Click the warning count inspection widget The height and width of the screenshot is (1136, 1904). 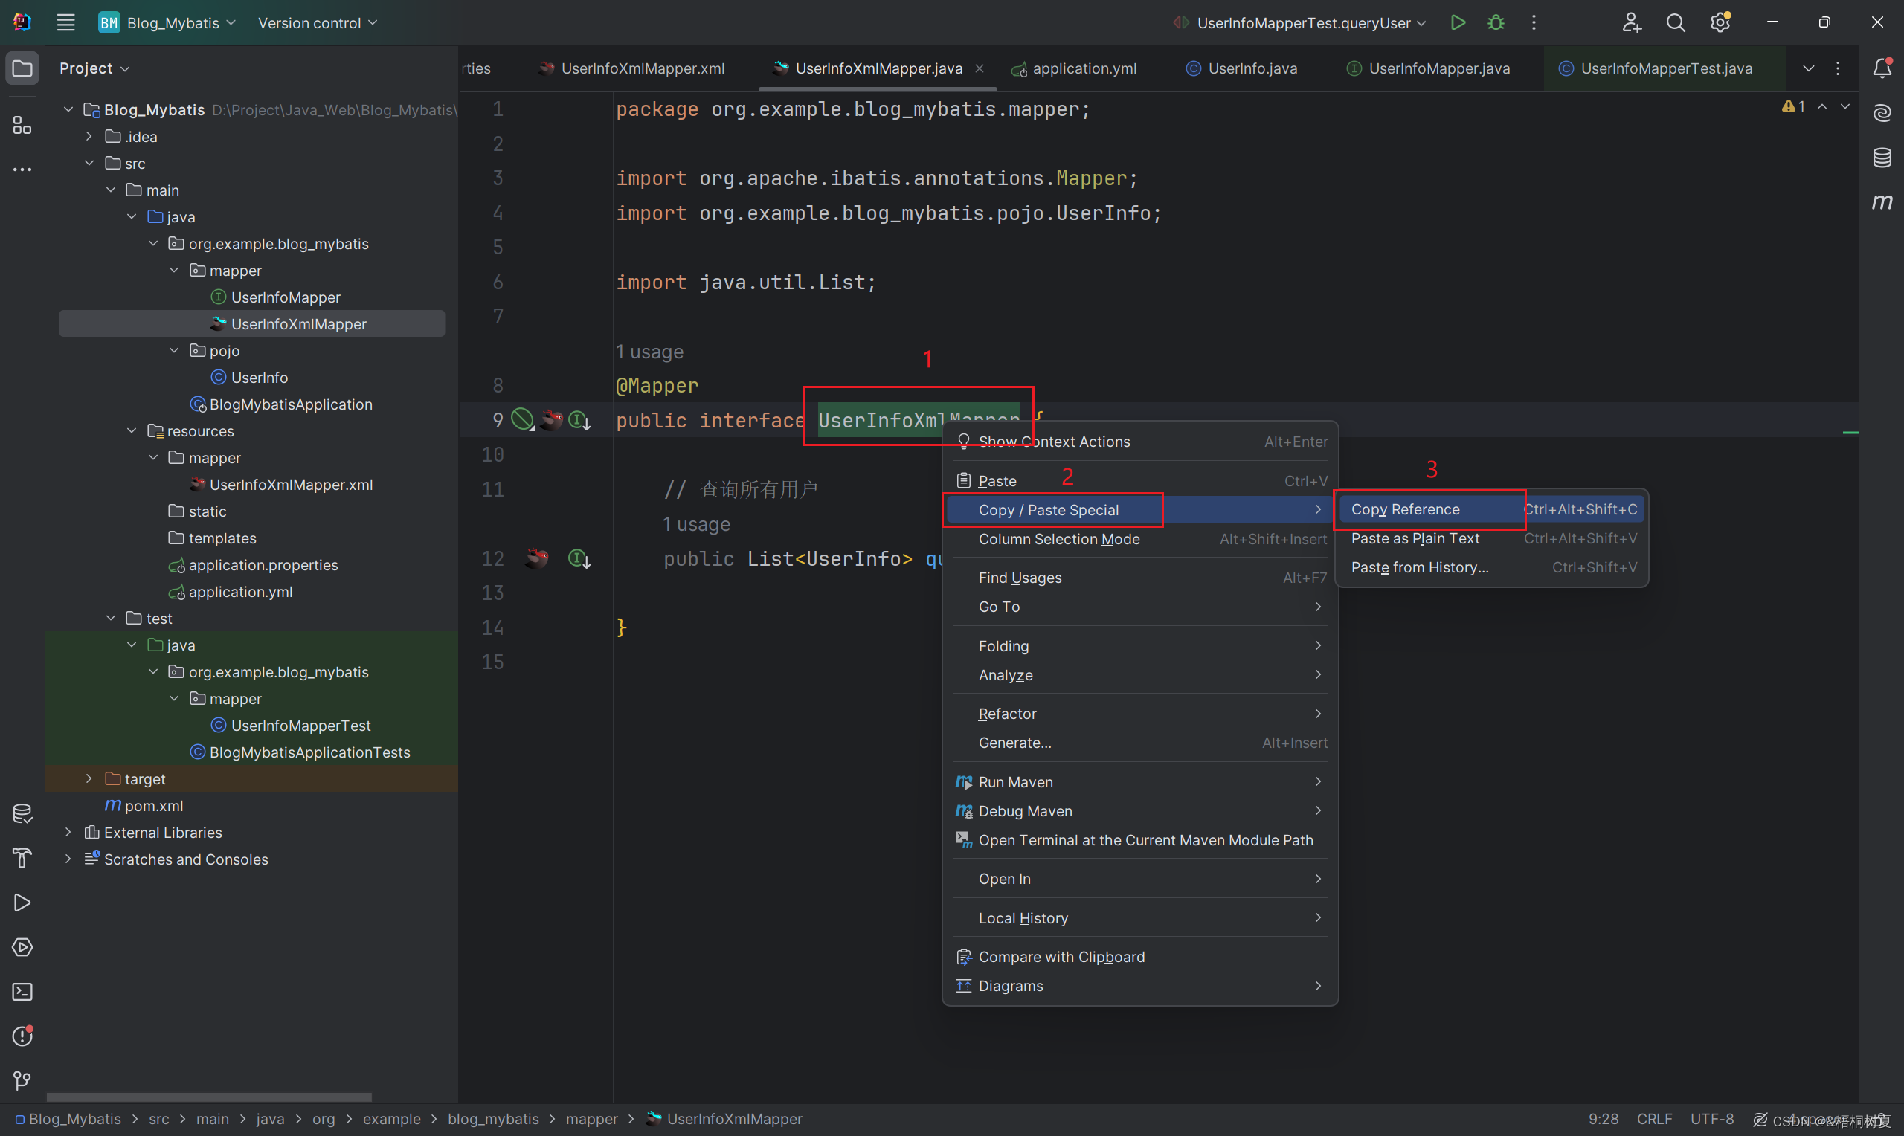[x=1794, y=106]
